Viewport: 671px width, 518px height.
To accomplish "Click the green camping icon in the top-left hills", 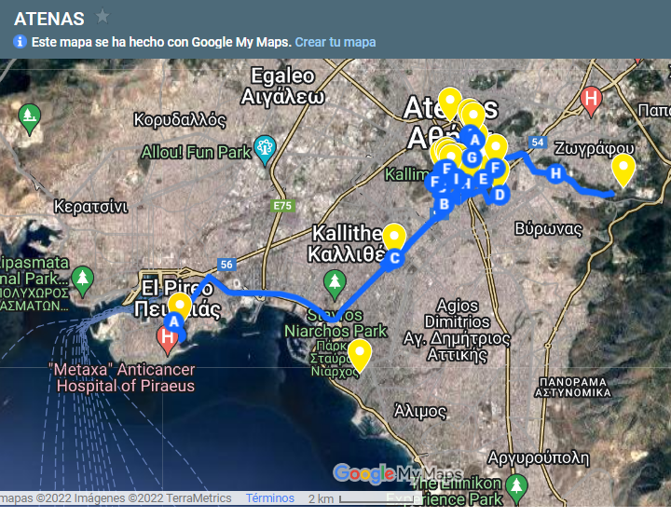I will pyautogui.click(x=30, y=119).
